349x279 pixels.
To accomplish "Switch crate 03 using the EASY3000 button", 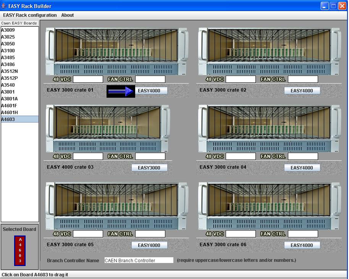I will point(149,168).
